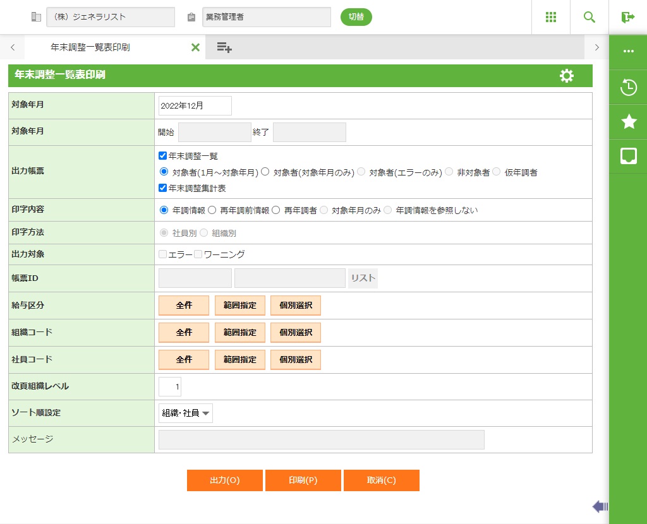
Task: Select the 対象者(対象年月のみ) radio option
Action: (x=265, y=172)
